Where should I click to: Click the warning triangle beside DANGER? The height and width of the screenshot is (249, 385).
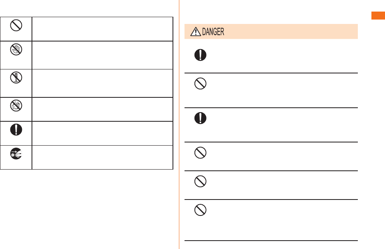(x=195, y=32)
